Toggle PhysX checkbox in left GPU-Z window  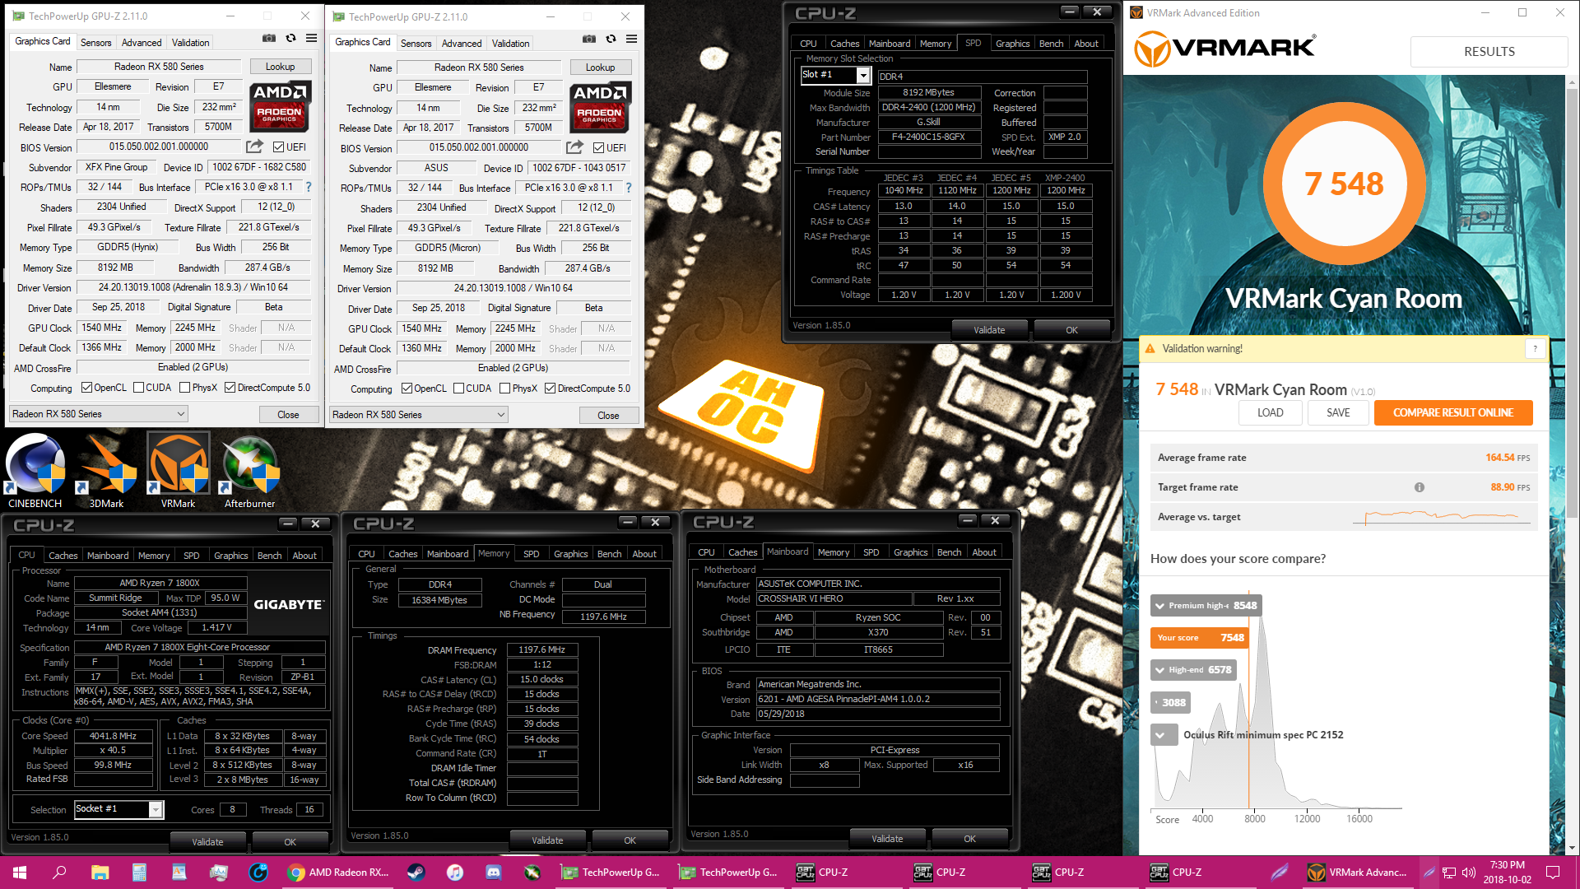[184, 388]
